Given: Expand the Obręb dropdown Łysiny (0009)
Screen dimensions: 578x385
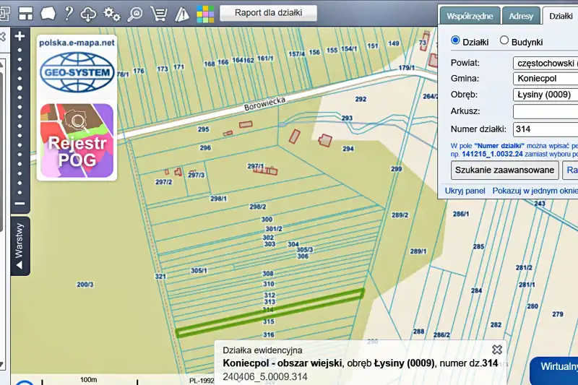Looking at the screenshot, I should point(545,95).
